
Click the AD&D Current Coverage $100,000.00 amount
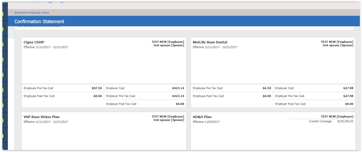pyautogui.click(x=345, y=121)
